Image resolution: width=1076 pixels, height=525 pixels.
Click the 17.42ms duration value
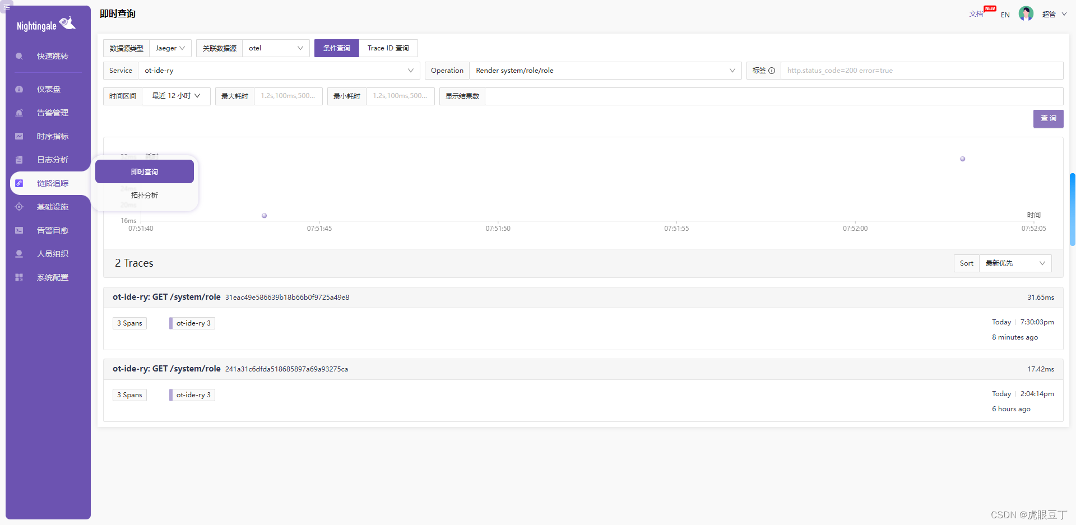click(1041, 369)
